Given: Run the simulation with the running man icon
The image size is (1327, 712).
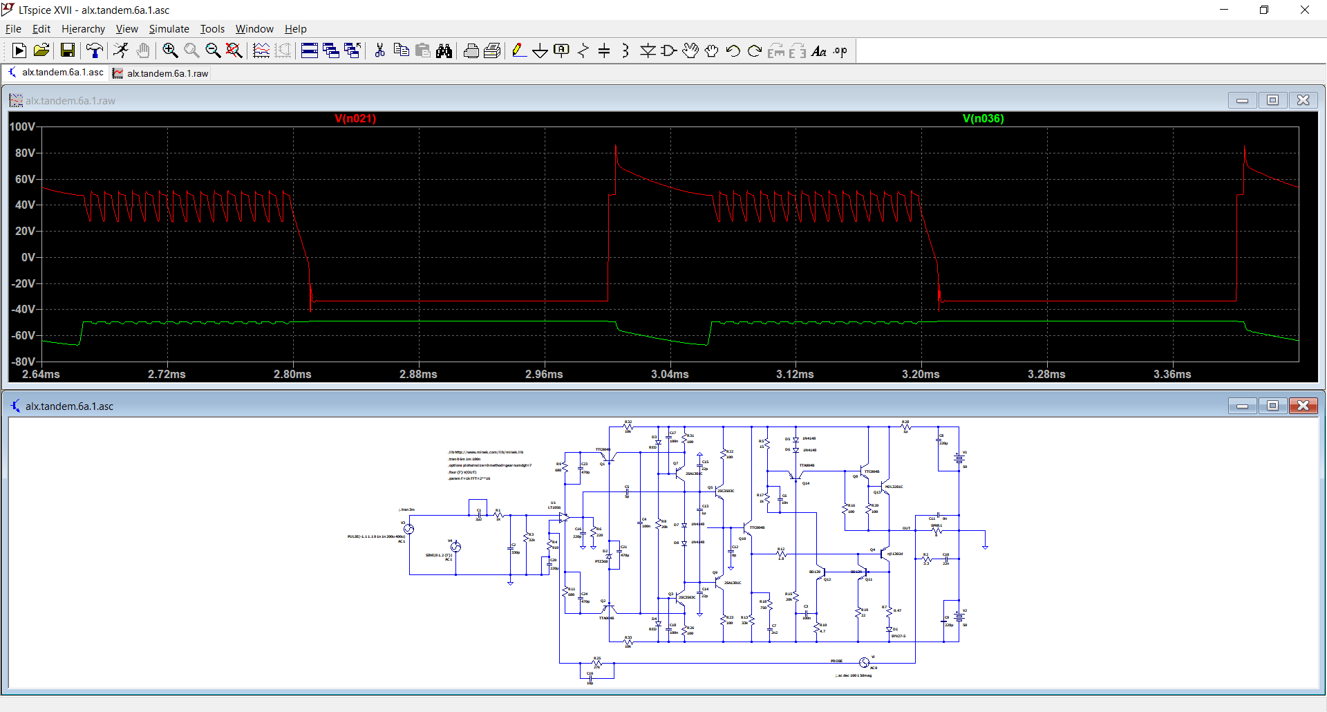Looking at the screenshot, I should click(x=121, y=50).
